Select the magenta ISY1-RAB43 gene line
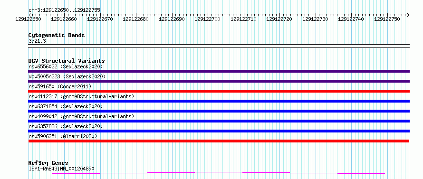423x179 pixels. [x=219, y=173]
